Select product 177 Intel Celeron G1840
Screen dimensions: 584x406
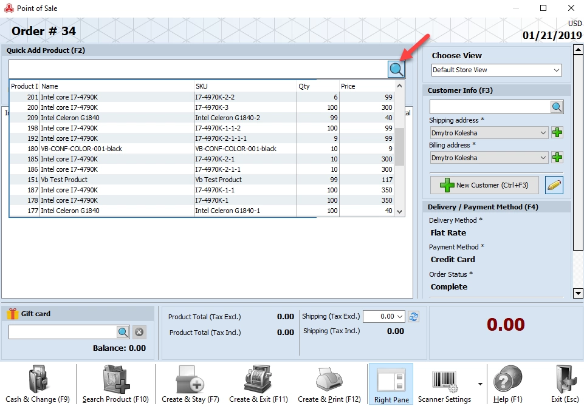pyautogui.click(x=202, y=211)
